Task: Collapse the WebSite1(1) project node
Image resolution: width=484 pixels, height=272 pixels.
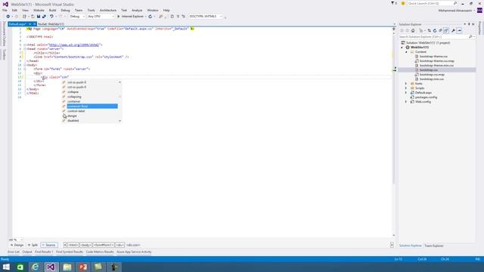Action: coord(402,48)
